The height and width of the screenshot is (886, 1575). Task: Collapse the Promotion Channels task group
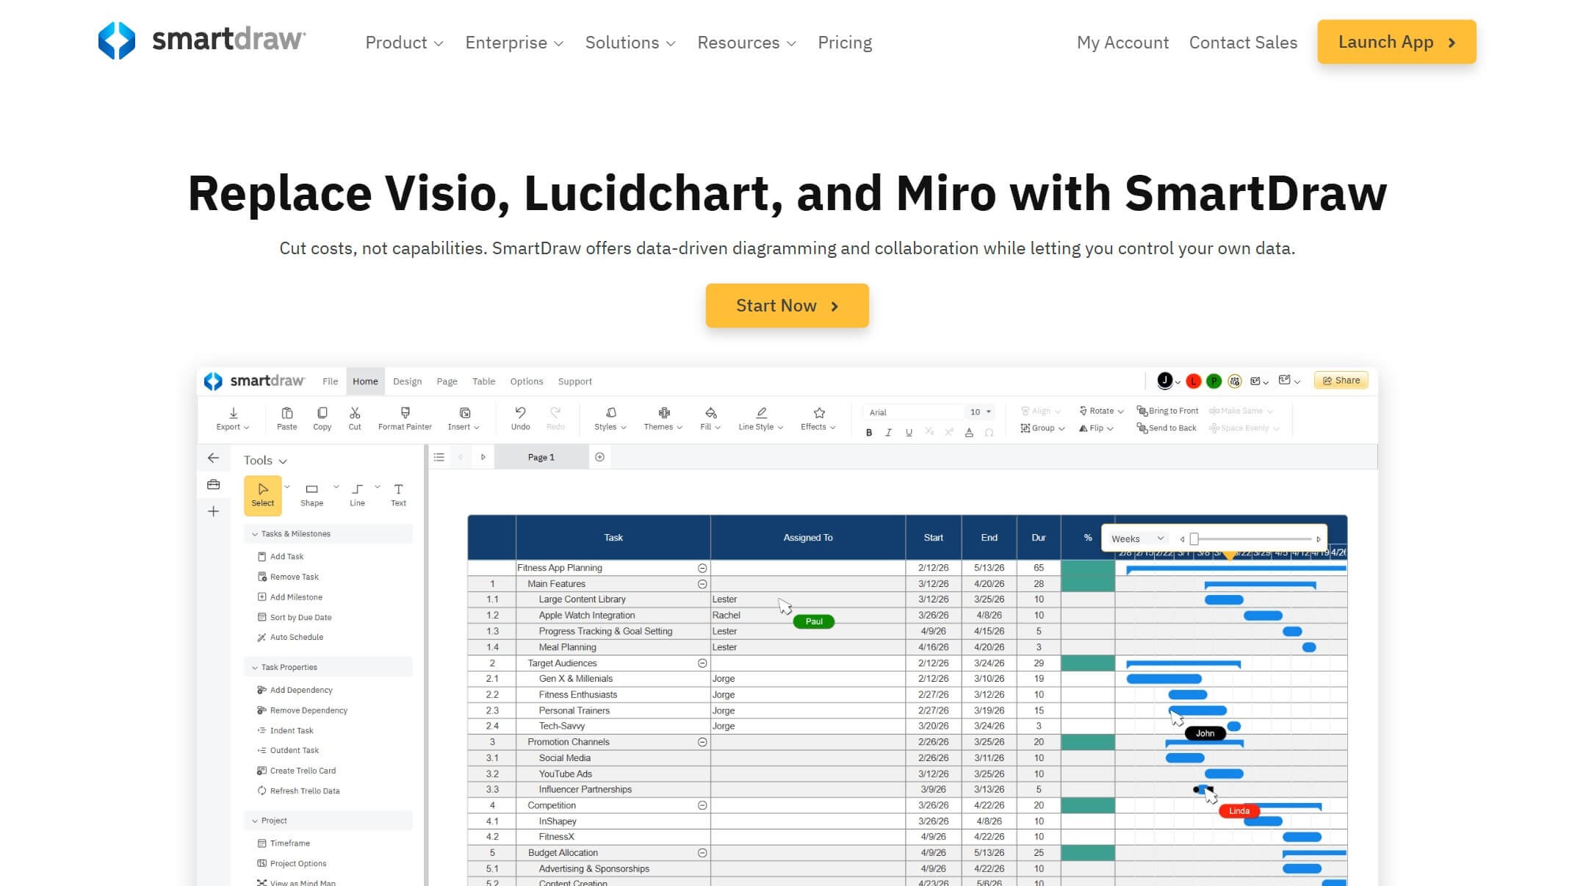pos(702,742)
